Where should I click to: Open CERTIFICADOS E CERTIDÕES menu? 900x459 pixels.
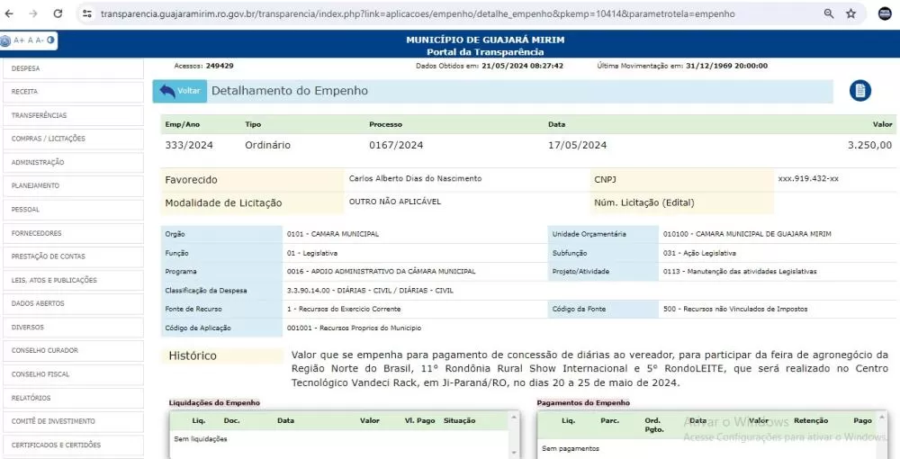[x=73, y=445]
